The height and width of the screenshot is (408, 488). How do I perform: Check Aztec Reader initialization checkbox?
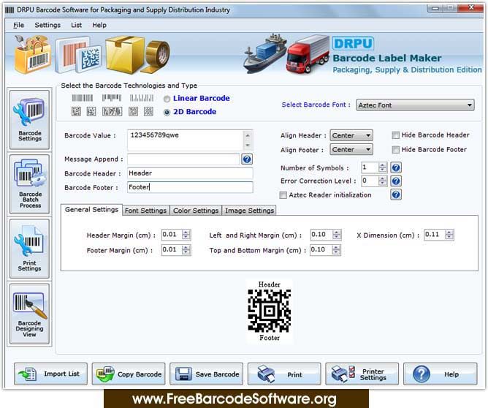[x=283, y=195]
